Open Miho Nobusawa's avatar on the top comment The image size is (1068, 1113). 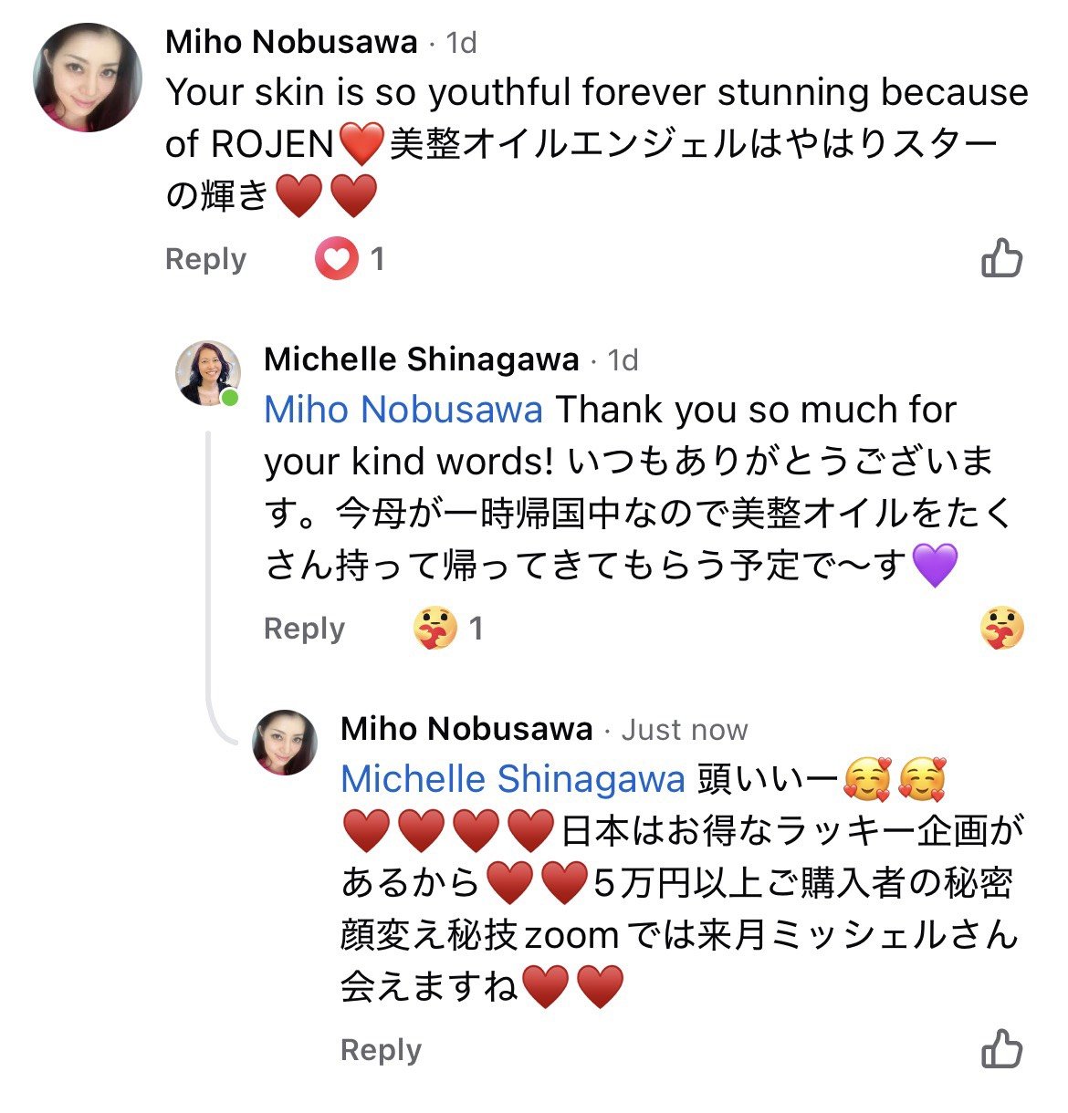pyautogui.click(x=88, y=78)
